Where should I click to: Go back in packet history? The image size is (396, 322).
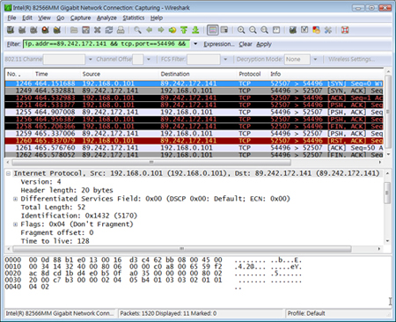click(149, 30)
